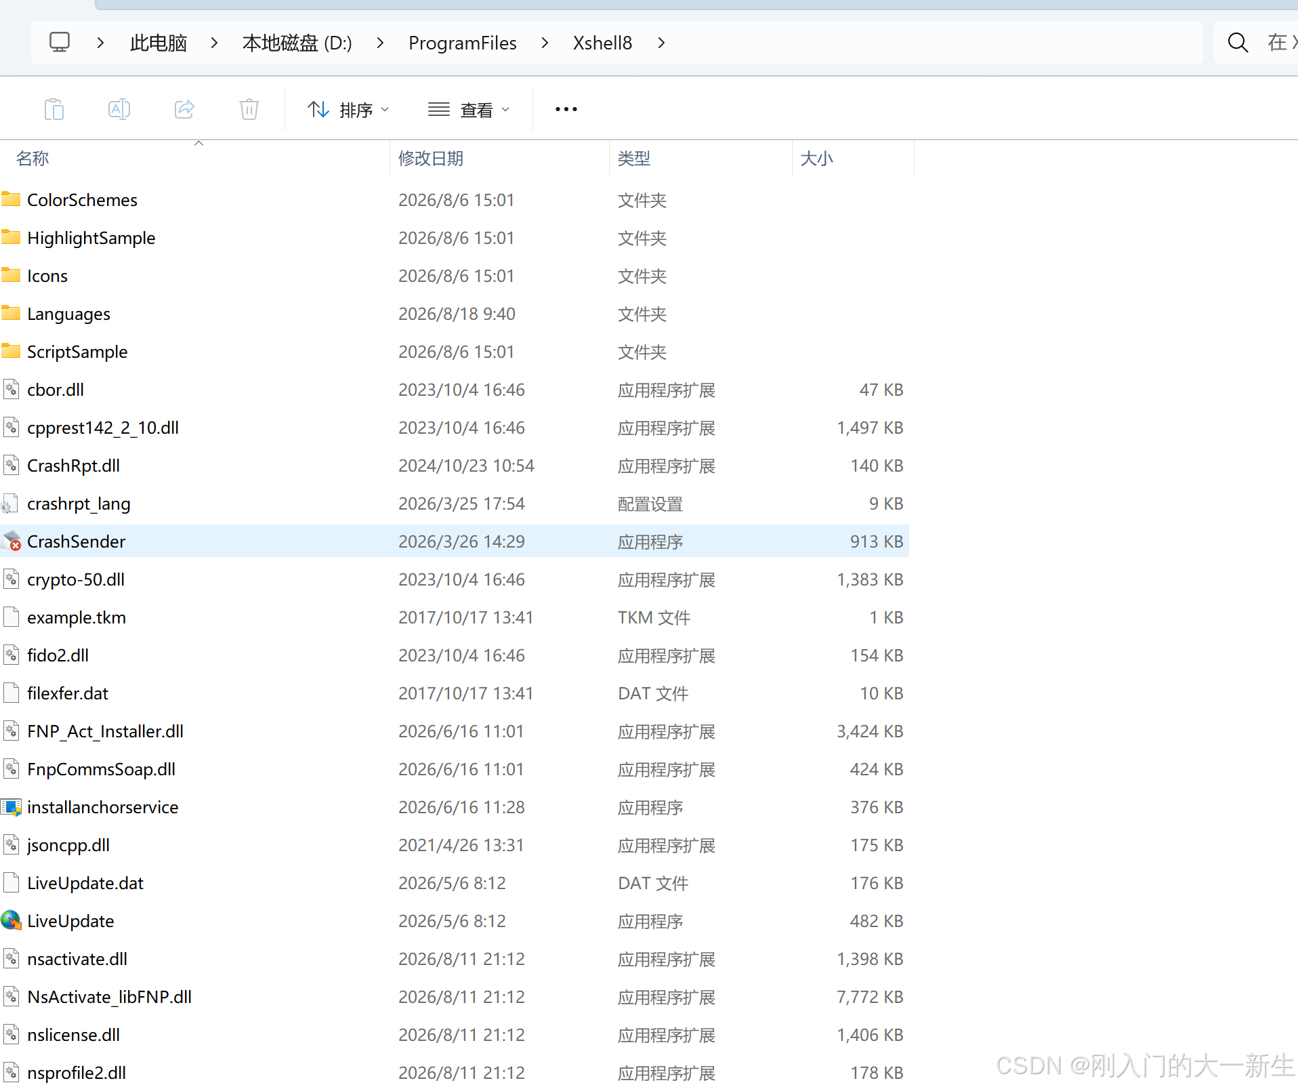
Task: Open the 排序 sort dropdown
Action: tap(348, 109)
